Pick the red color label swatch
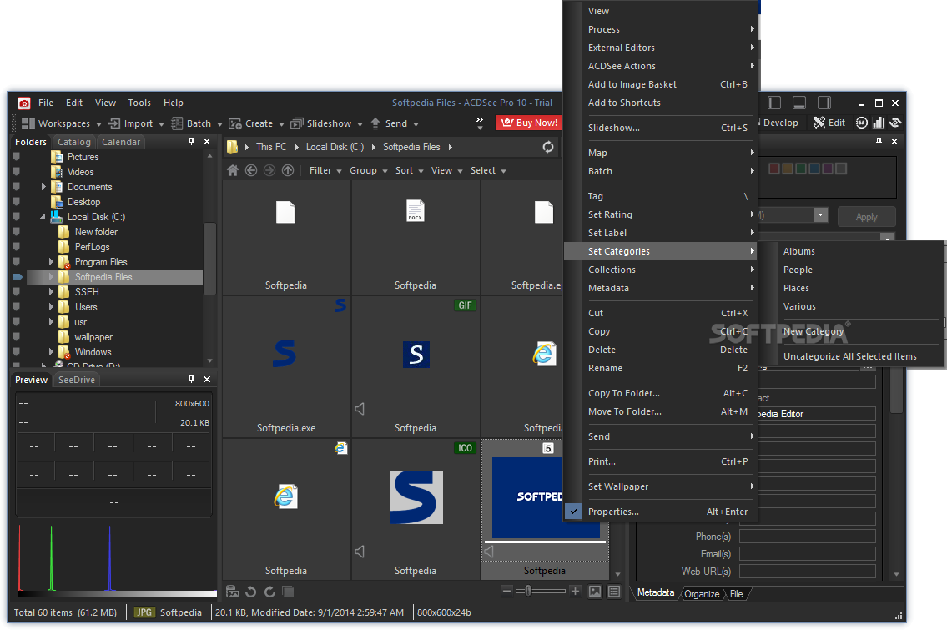The image size is (947, 630). 773,169
